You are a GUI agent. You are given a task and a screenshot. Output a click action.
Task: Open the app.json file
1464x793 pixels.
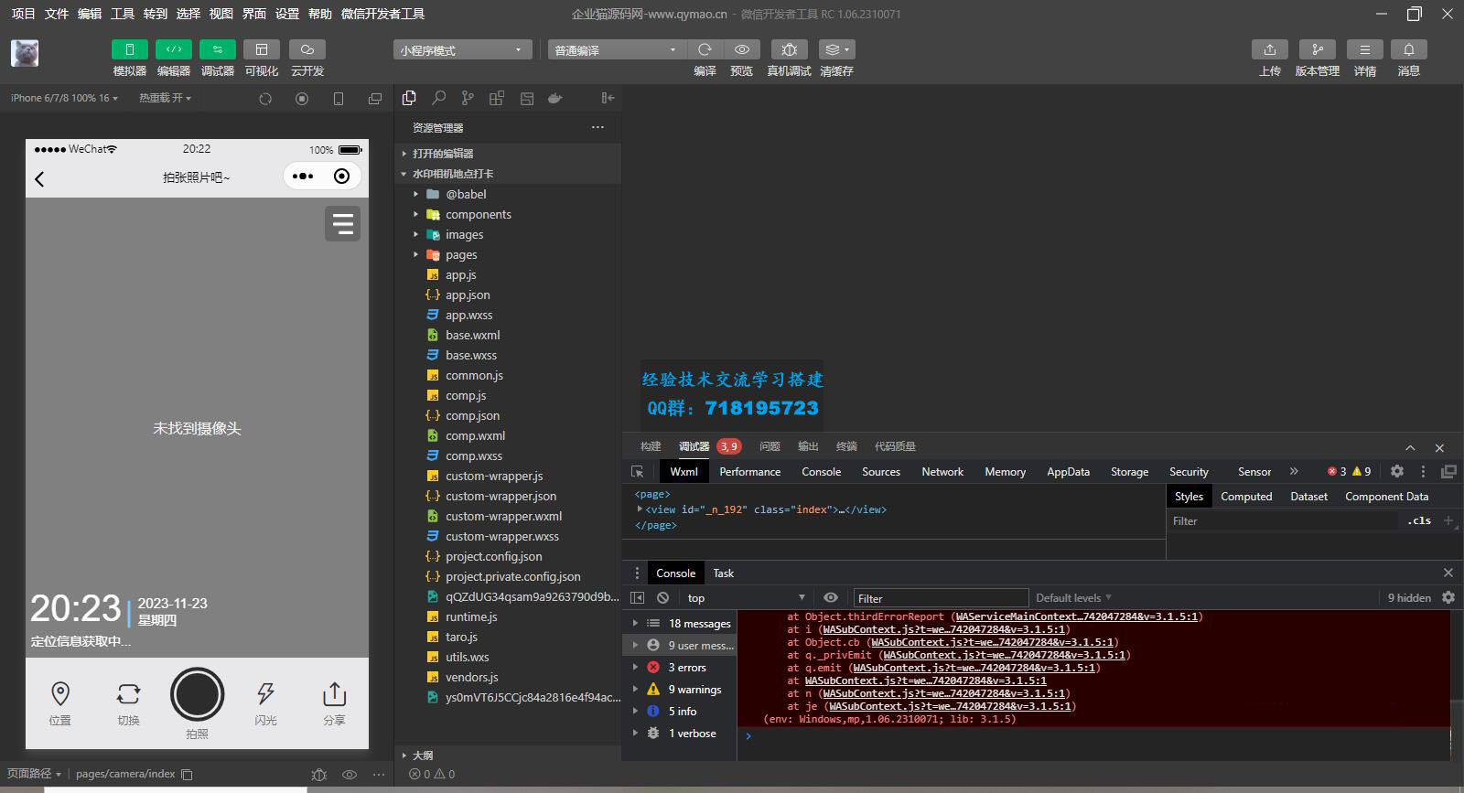point(508,295)
